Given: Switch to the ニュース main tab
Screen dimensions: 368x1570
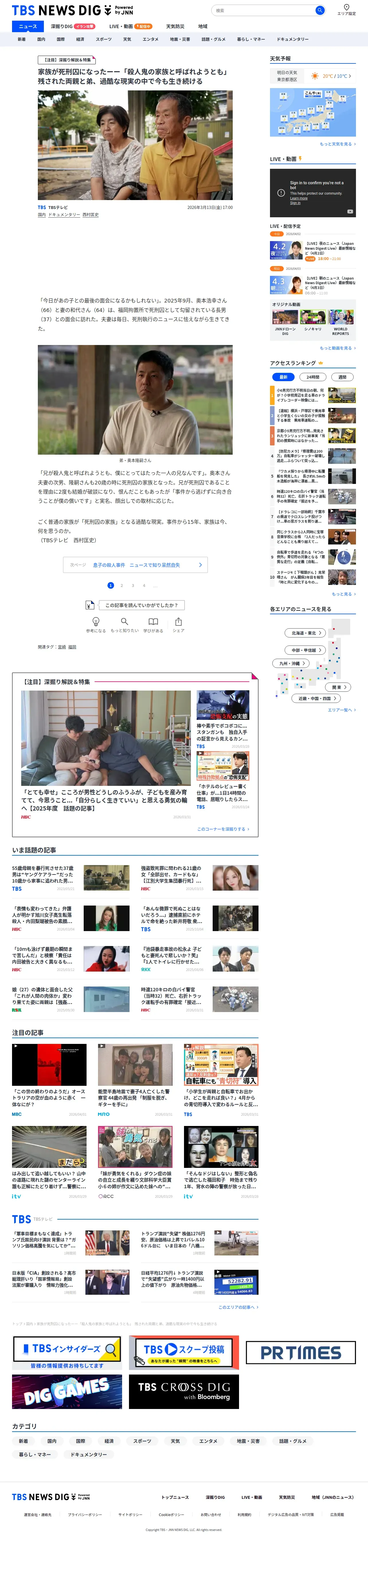Looking at the screenshot, I should [28, 26].
